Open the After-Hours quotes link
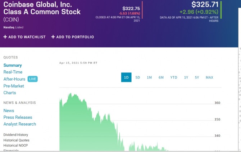 click(x=14, y=79)
